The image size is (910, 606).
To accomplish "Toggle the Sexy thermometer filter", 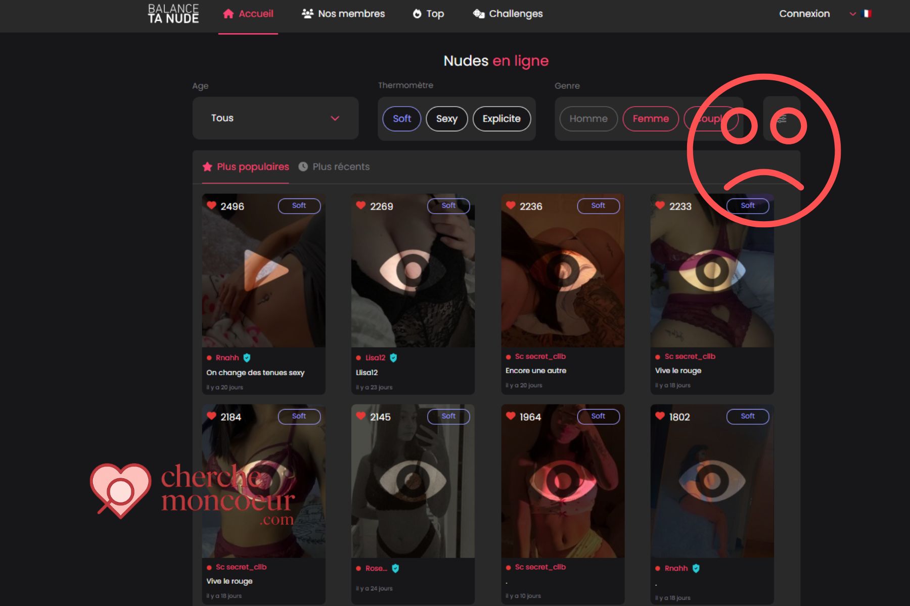I will tap(446, 119).
